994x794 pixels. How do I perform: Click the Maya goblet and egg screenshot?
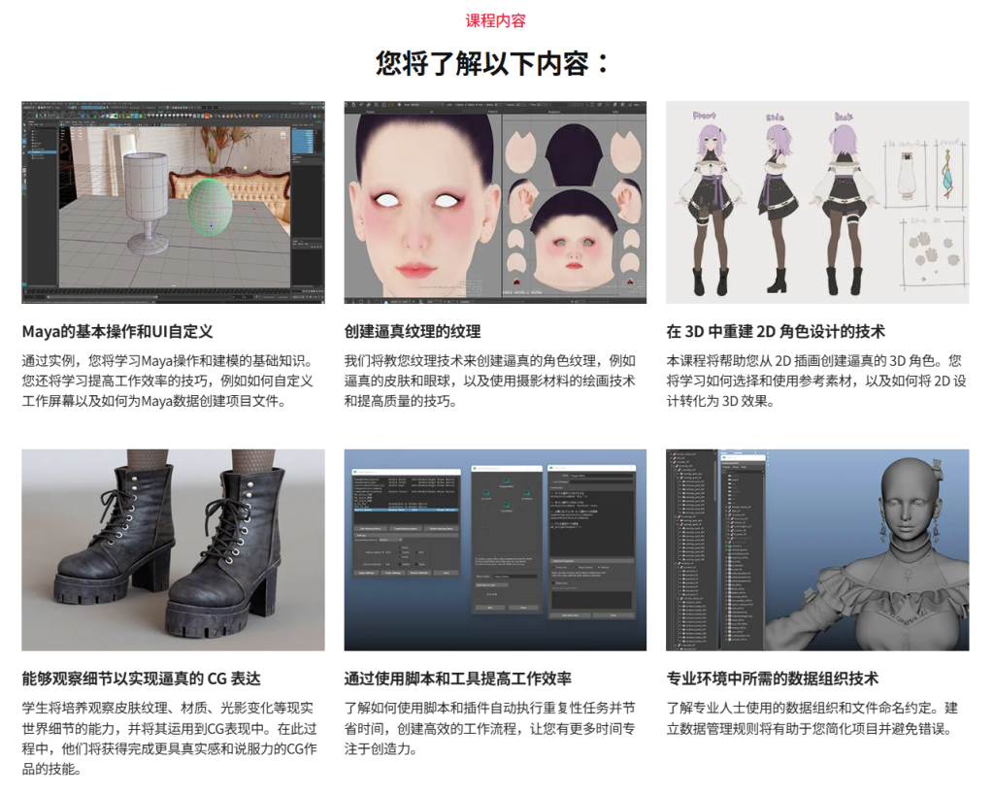[x=173, y=202]
